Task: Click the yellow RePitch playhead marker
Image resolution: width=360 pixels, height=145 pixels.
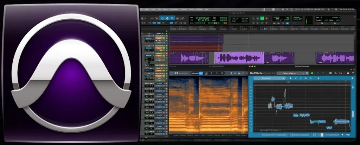Action: 346,81
